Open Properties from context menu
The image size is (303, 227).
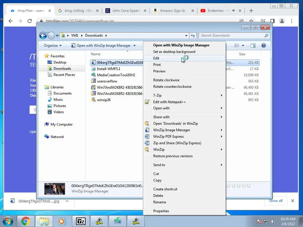coord(184,211)
